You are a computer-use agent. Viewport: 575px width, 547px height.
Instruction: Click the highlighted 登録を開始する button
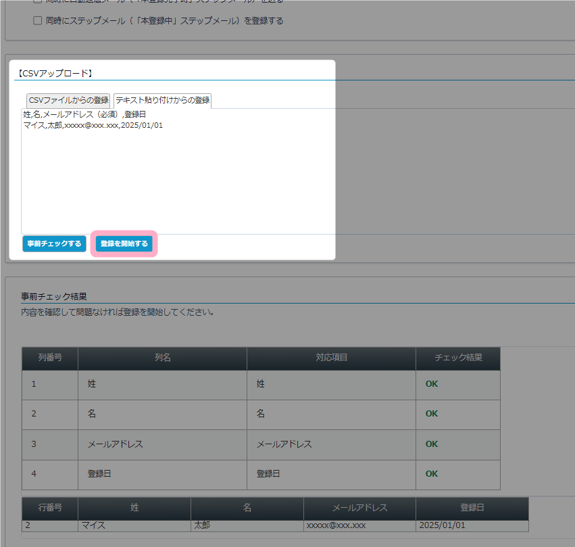pyautogui.click(x=124, y=243)
